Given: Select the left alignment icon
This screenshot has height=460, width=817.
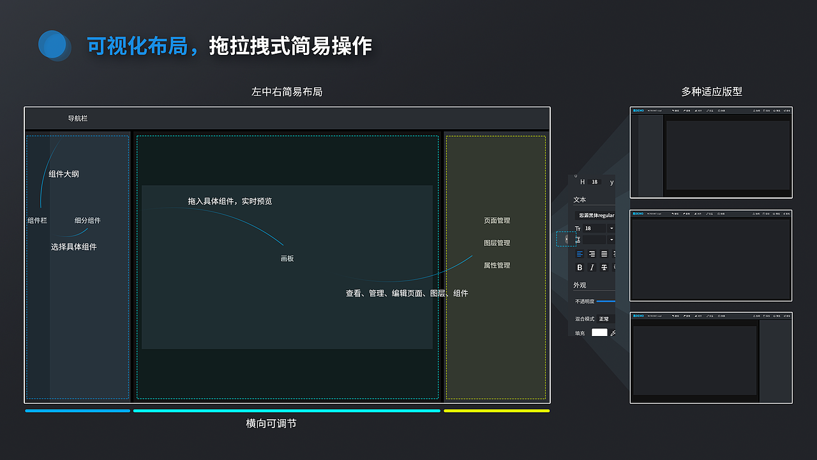Looking at the screenshot, I should (579, 254).
